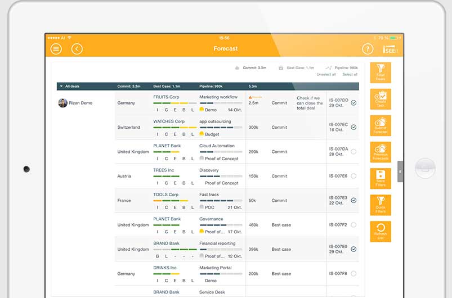Click the 'Rizan Demo' name
The width and height of the screenshot is (452, 298).
(x=80, y=103)
